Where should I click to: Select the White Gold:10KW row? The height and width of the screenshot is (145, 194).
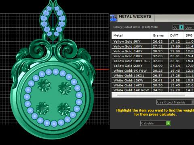[153, 80]
